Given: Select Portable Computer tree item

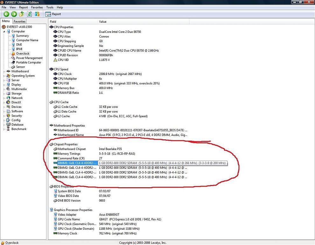Looking at the screenshot, I should click(x=29, y=62).
